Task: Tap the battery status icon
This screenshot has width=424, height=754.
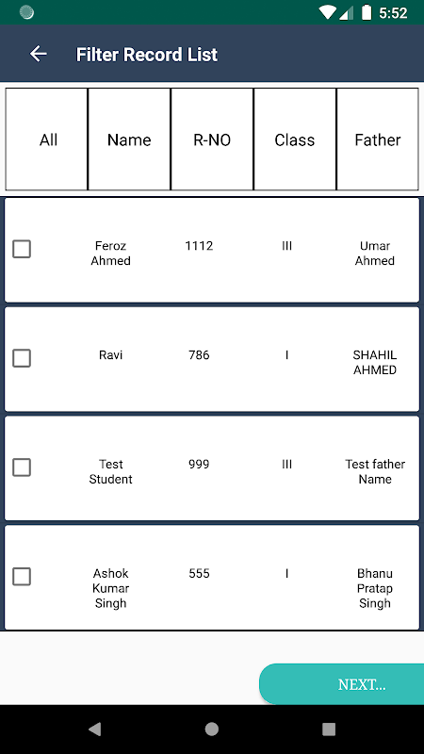Action: tap(367, 12)
